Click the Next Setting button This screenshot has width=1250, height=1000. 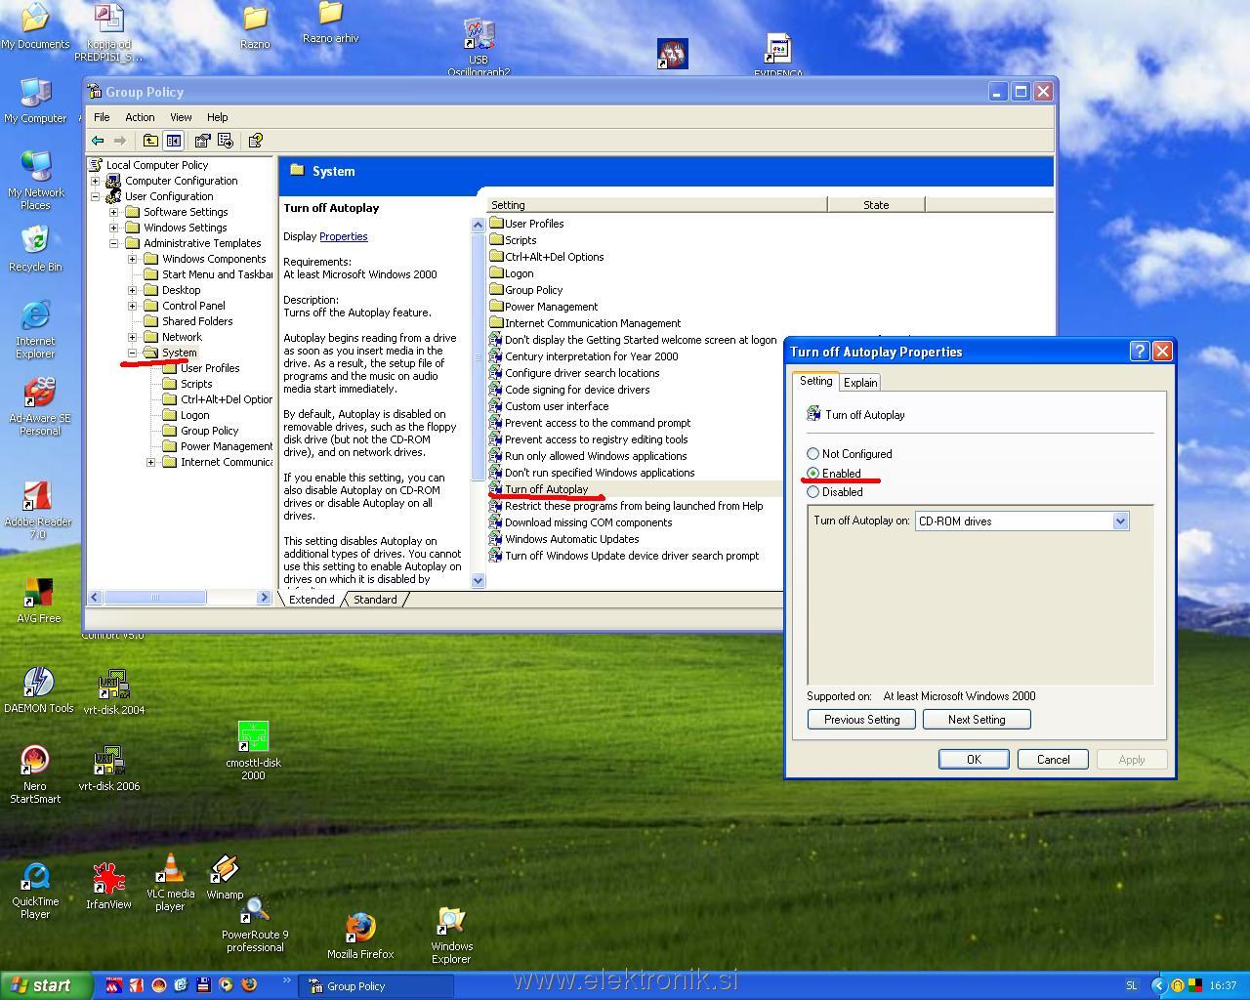(x=976, y=720)
